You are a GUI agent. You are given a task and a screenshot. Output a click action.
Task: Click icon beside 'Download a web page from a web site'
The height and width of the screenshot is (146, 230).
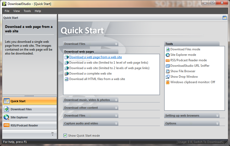67,57
